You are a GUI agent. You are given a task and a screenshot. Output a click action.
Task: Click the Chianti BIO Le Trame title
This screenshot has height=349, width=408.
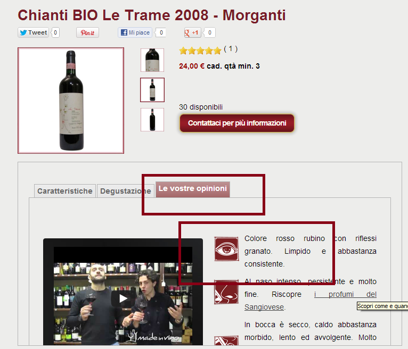click(x=152, y=15)
